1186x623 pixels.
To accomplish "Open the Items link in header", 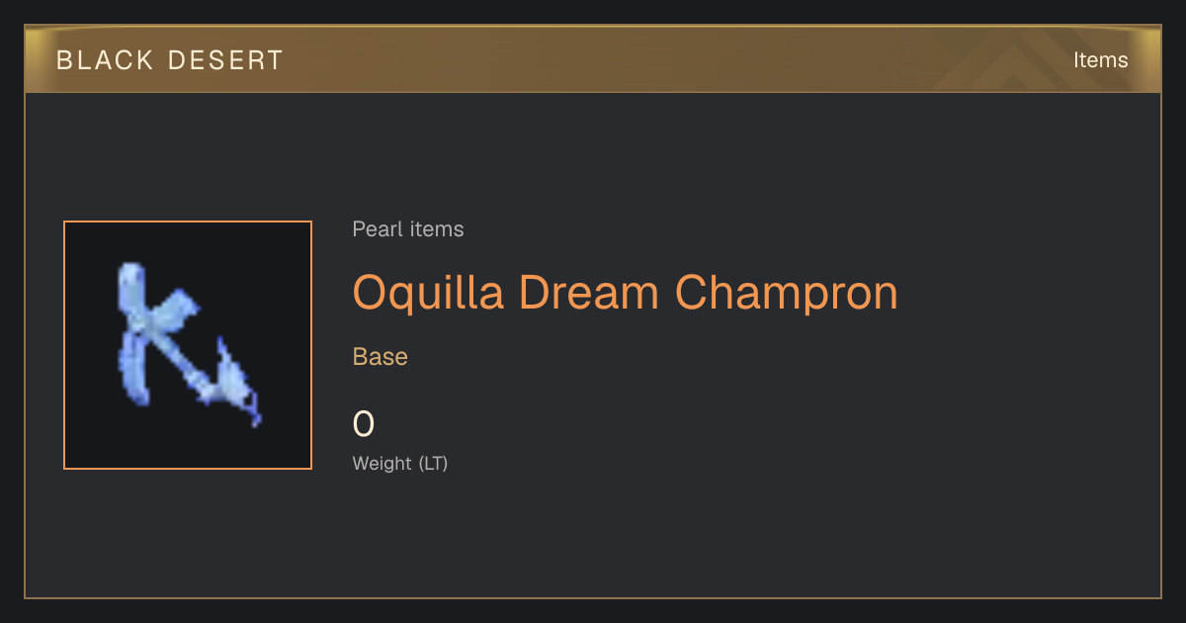I will [1100, 59].
